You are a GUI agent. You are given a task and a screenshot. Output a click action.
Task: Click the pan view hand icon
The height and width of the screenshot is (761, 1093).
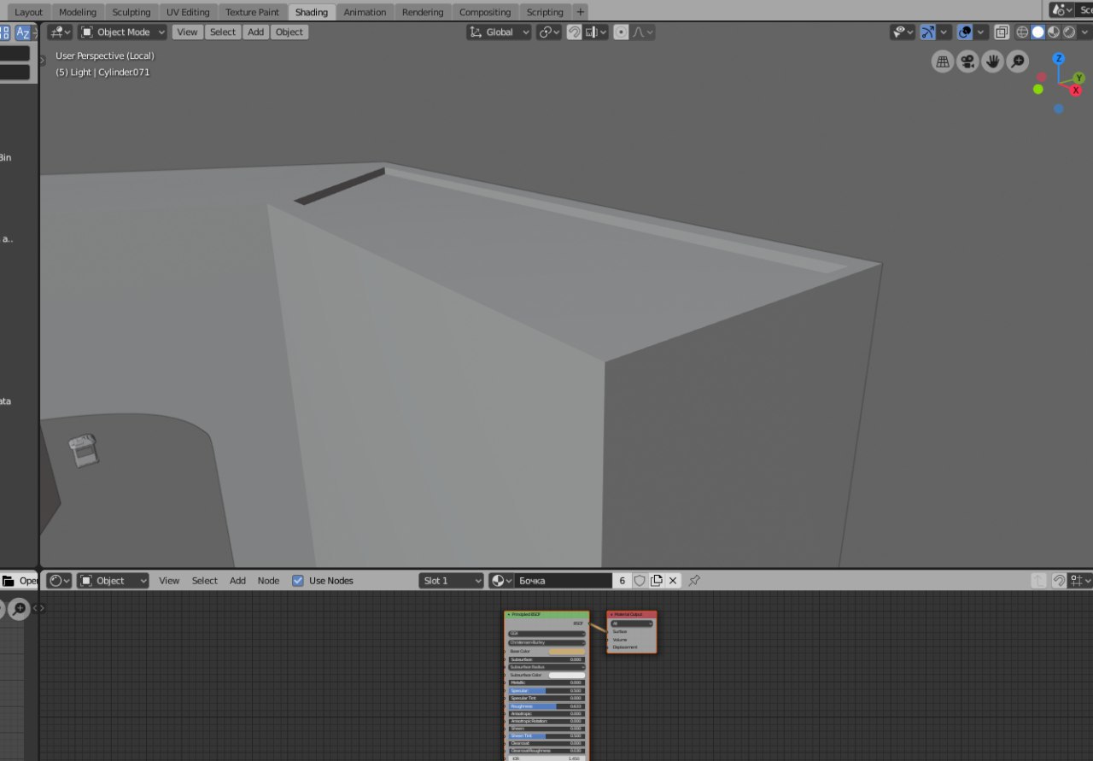(992, 61)
